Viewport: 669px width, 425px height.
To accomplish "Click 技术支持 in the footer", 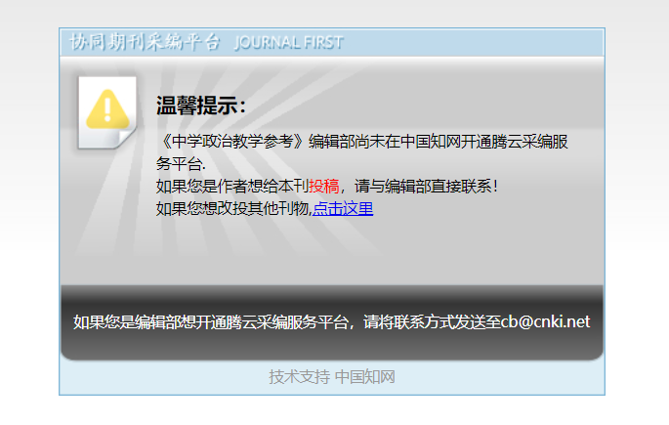I will (x=299, y=377).
